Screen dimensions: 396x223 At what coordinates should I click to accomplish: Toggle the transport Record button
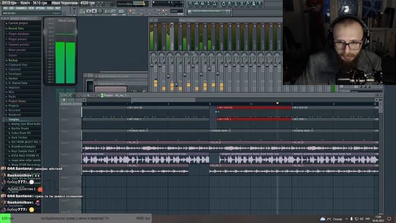coord(100,11)
